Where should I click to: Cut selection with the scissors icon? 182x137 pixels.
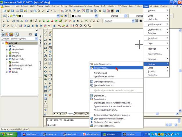click(31, 11)
